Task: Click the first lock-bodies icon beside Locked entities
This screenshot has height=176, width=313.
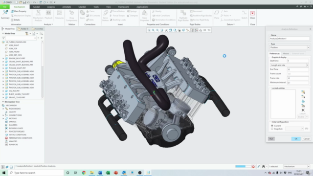Action: click(303, 92)
